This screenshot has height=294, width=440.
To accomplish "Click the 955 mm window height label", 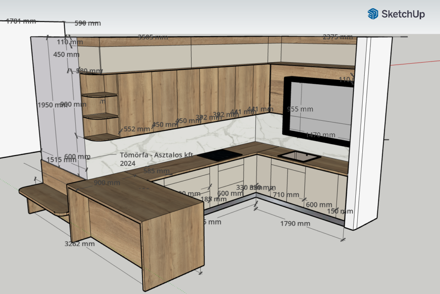I will coord(300,109).
